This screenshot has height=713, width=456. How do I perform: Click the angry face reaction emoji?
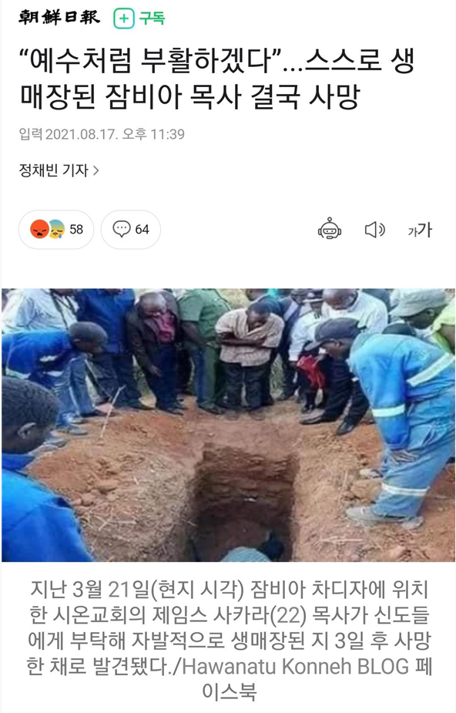click(x=39, y=229)
